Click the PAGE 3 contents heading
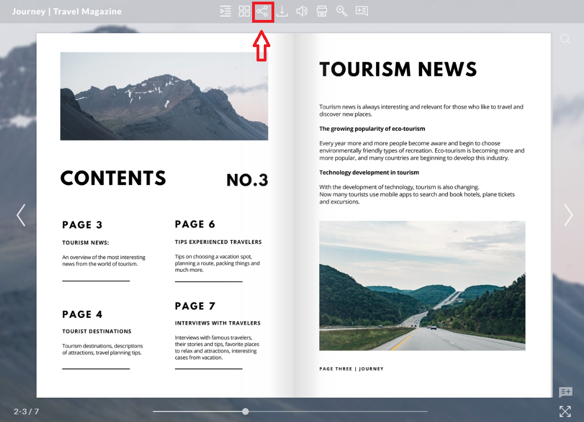Viewport: 584px width, 422px height. [x=82, y=225]
